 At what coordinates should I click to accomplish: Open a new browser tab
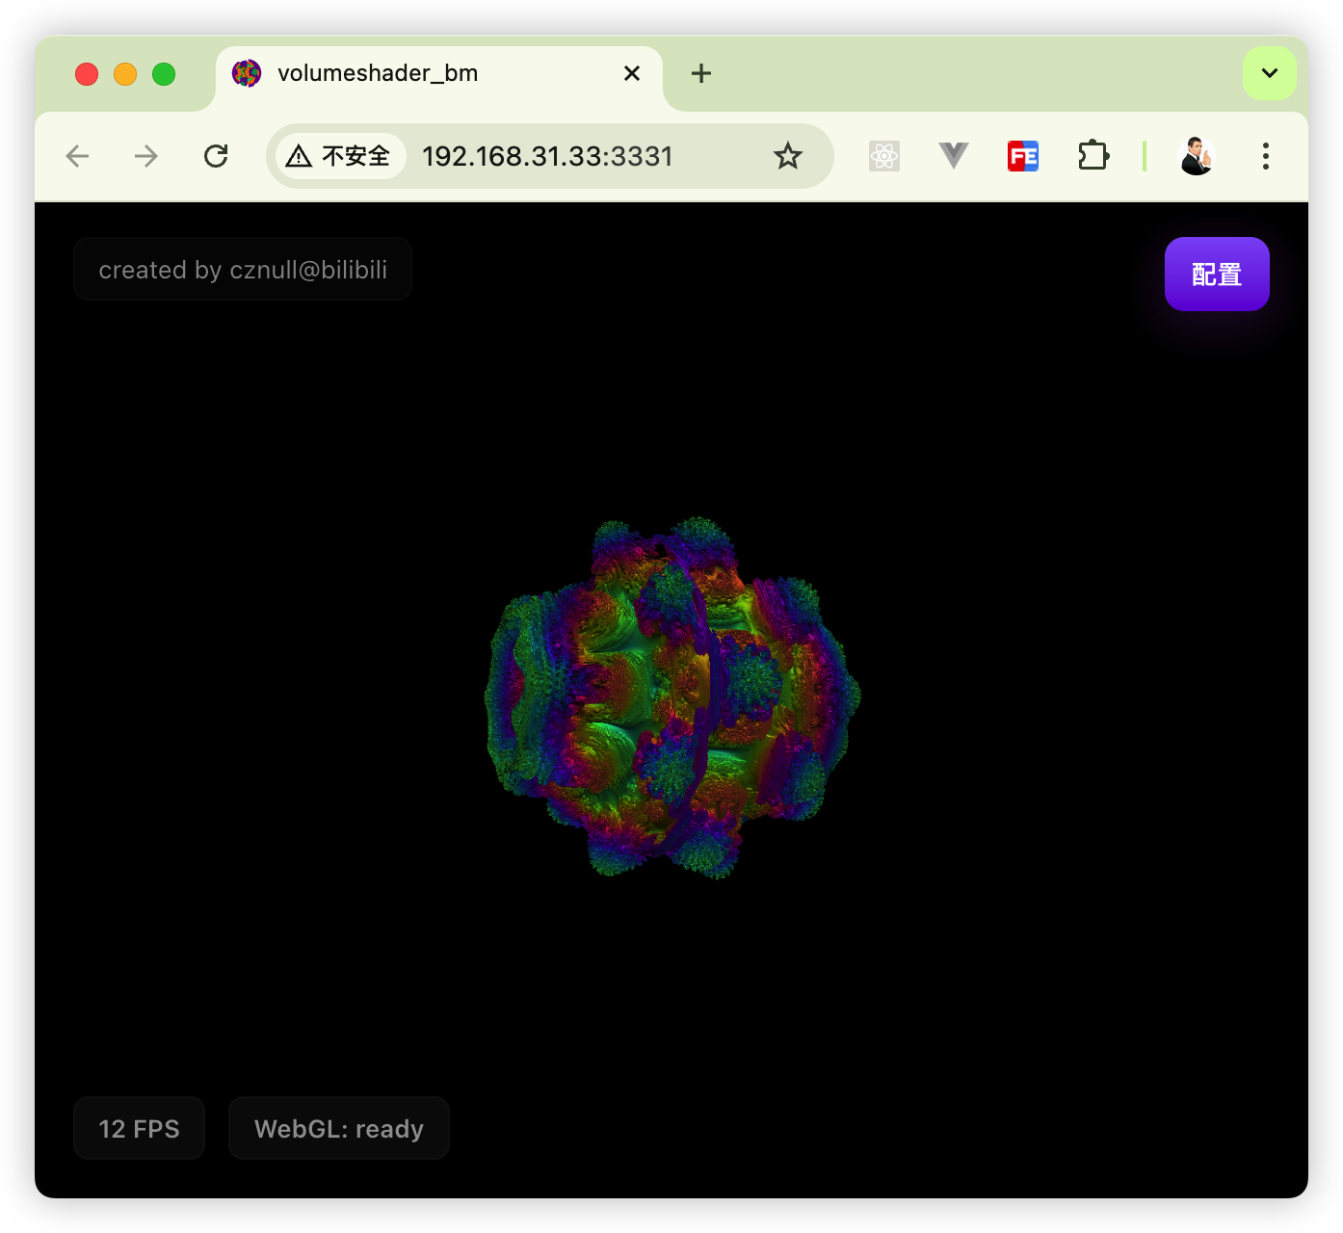coord(701,74)
